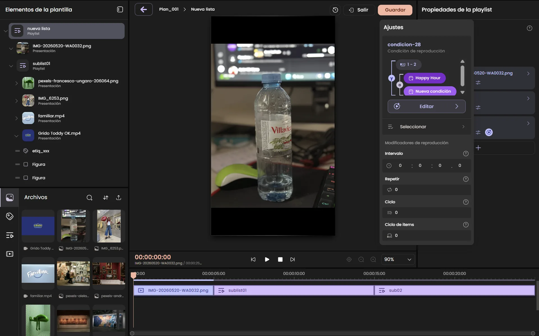Skip to the next item
The height and width of the screenshot is (336, 539).
coord(293,260)
